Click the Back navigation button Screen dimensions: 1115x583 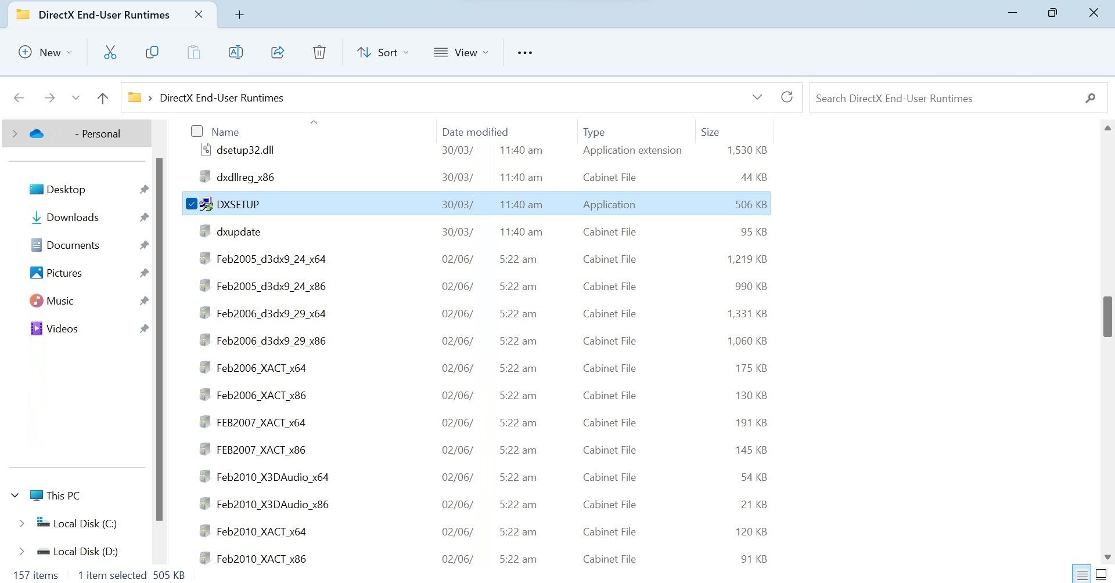click(19, 98)
